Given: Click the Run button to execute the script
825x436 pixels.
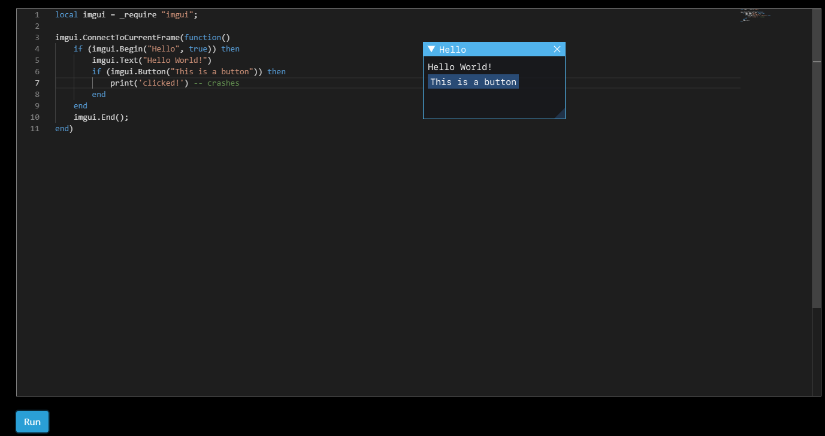Looking at the screenshot, I should 32,422.
